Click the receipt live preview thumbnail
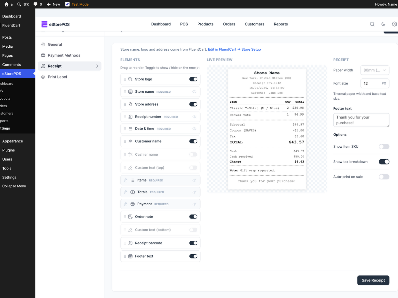This screenshot has height=298, width=398. [267, 129]
